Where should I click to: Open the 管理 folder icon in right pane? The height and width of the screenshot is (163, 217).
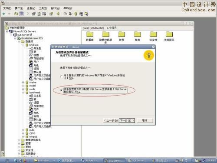122,34
